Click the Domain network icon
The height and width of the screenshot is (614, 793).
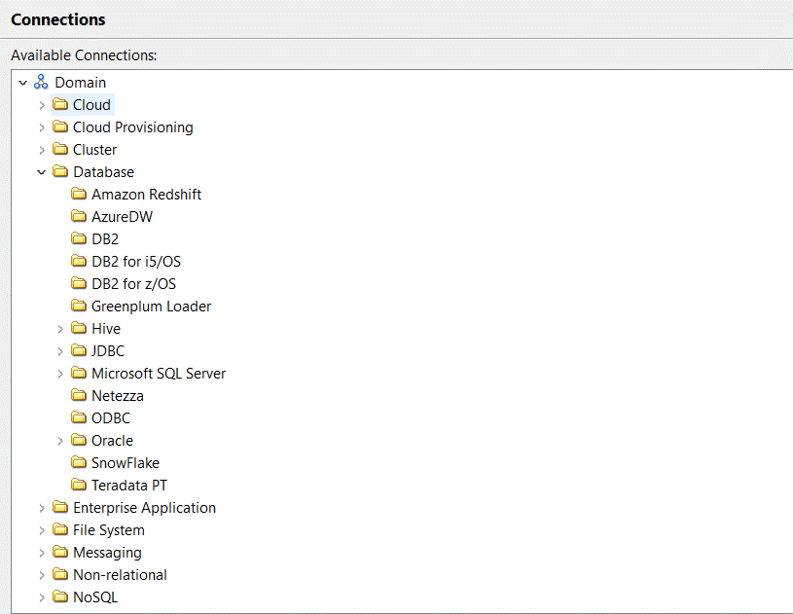click(41, 83)
